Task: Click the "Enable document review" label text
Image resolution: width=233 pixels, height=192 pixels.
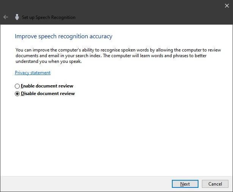Action: pos(47,86)
